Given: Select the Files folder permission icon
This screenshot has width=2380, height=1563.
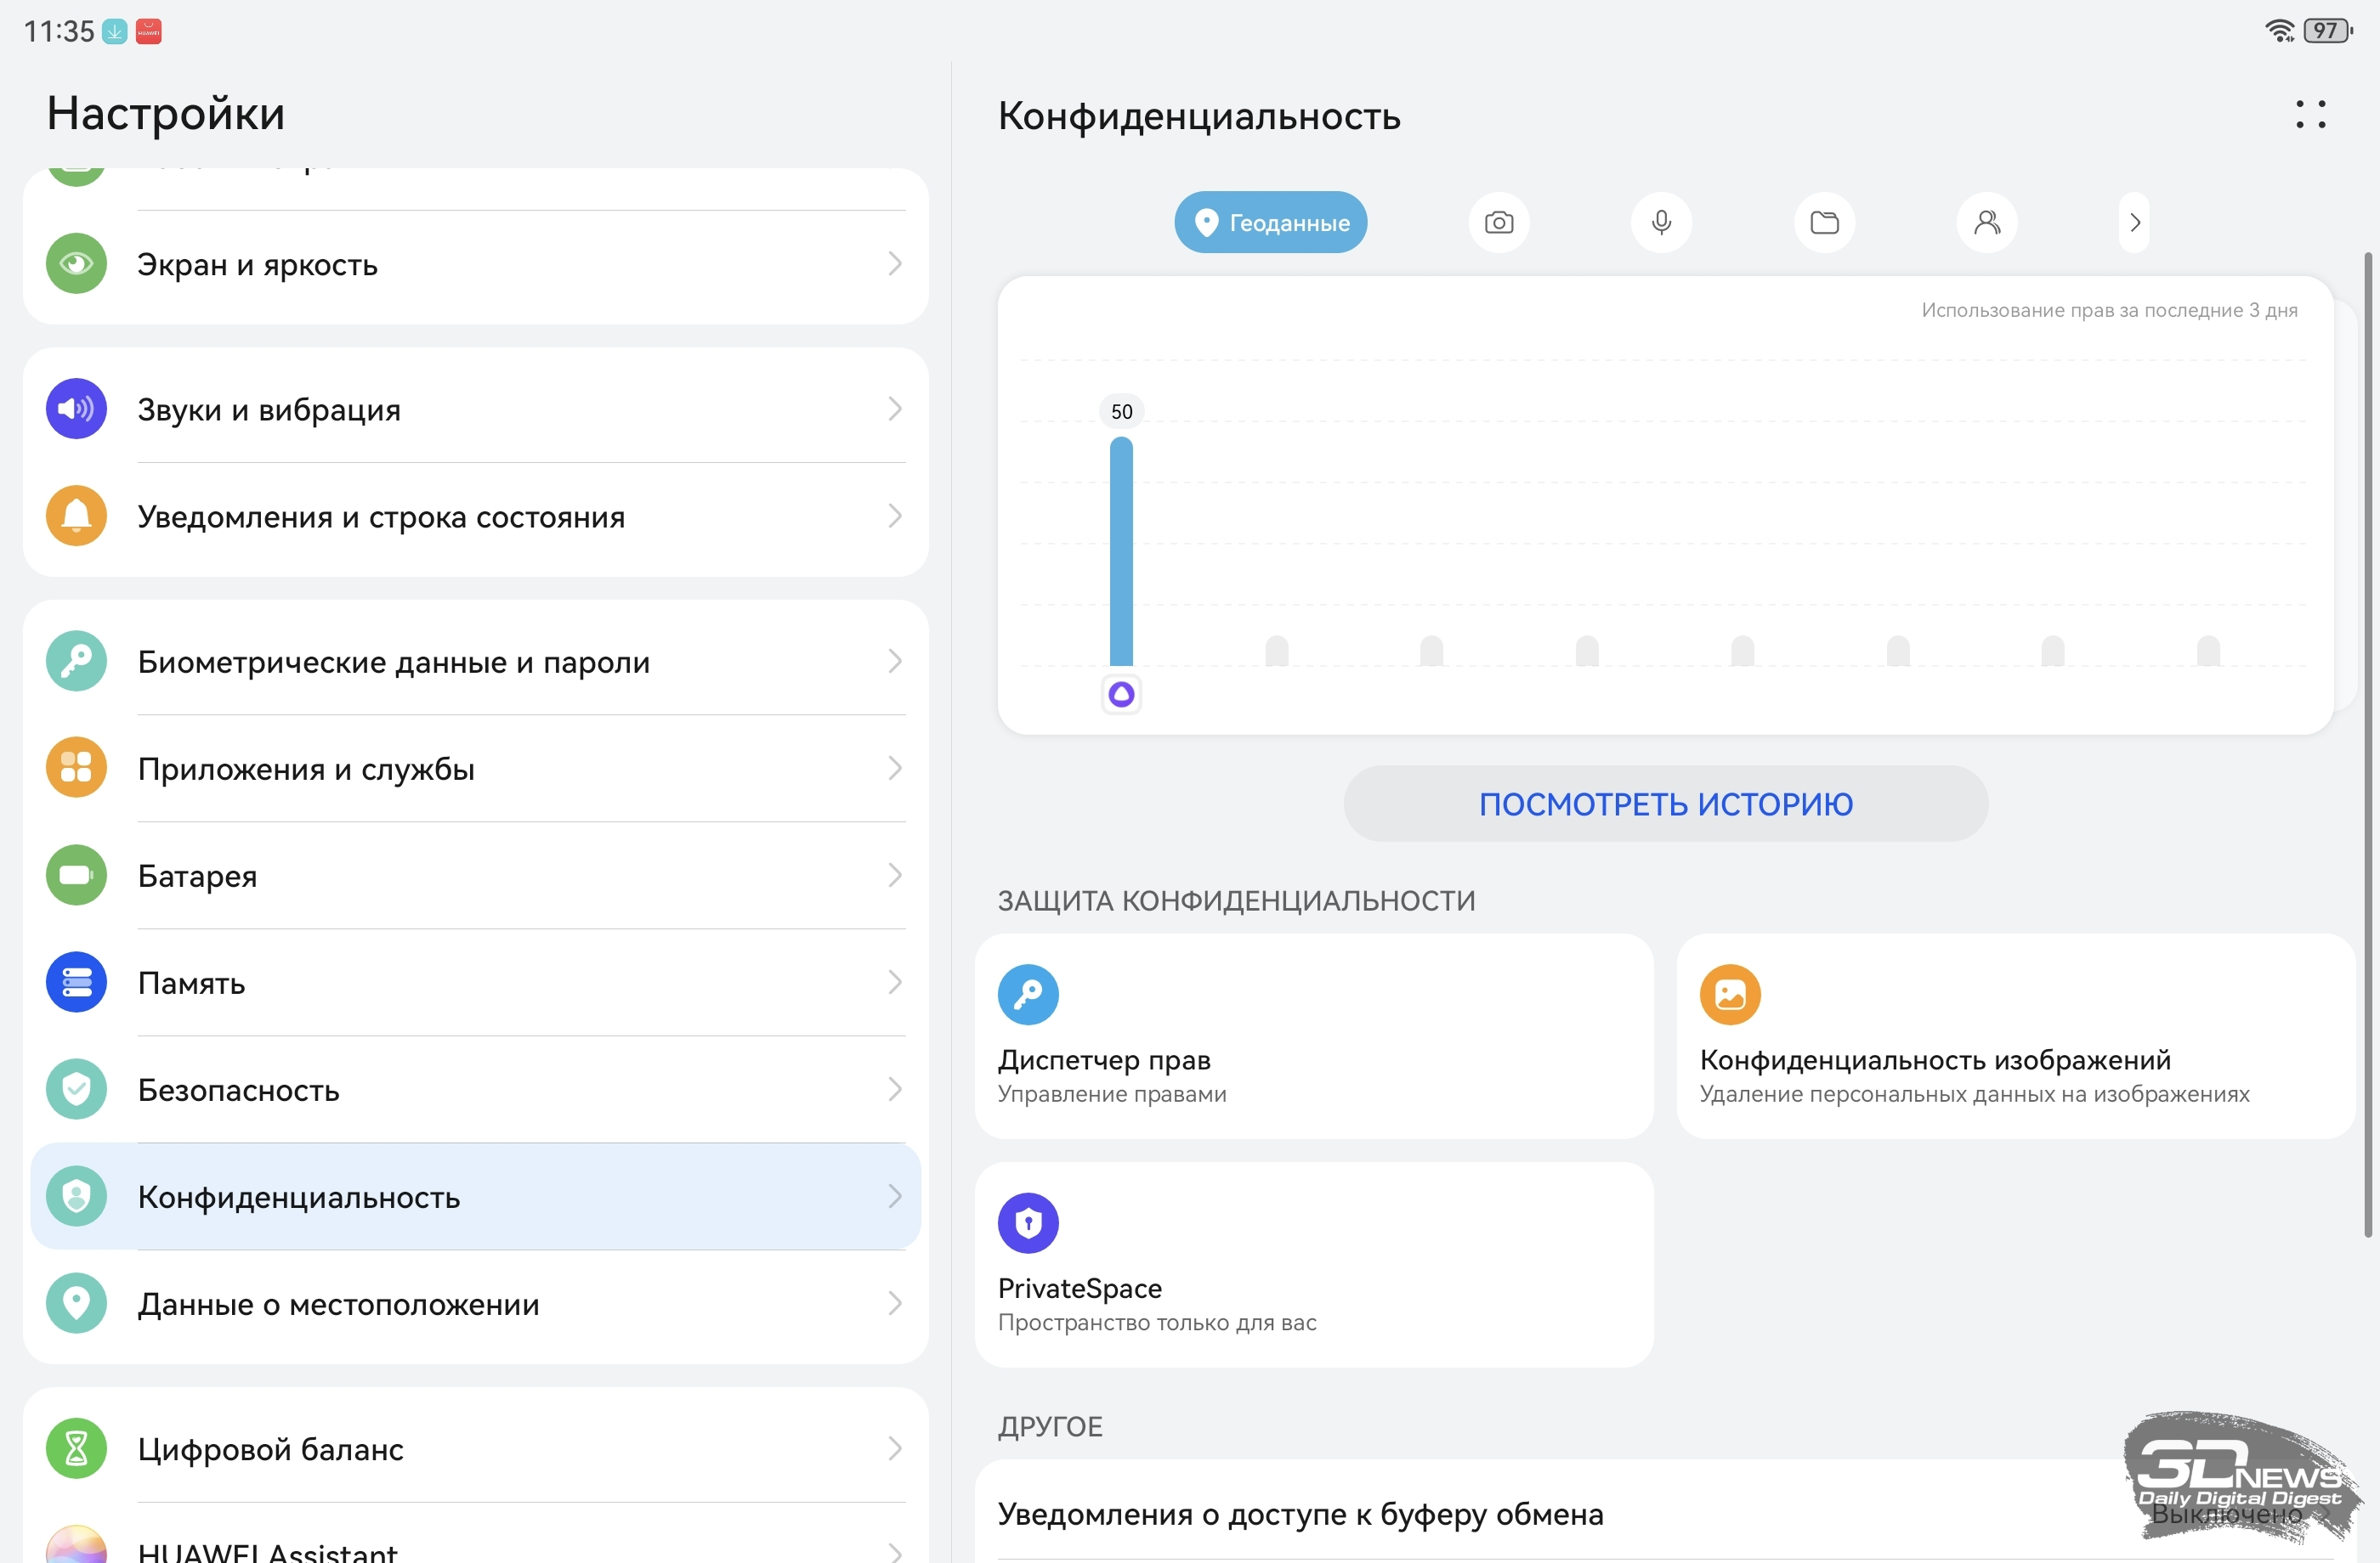Looking at the screenshot, I should pyautogui.click(x=1824, y=222).
